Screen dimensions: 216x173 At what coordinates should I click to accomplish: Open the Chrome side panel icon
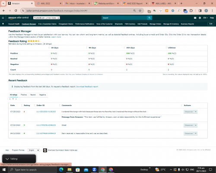(x=200, y=11)
